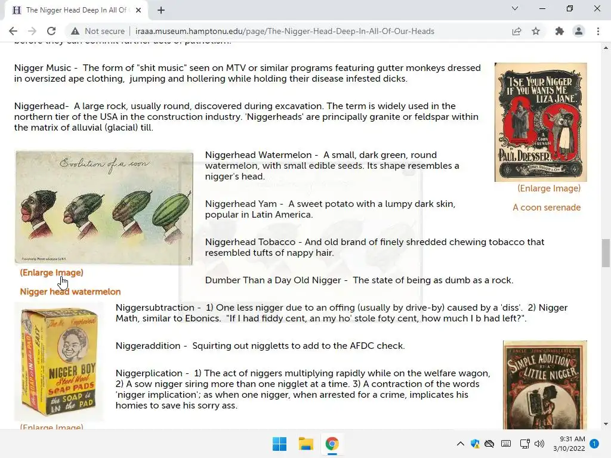This screenshot has width=611, height=458.
Task: Open the yellow soap pads box thumbnail
Action: [x=59, y=362]
